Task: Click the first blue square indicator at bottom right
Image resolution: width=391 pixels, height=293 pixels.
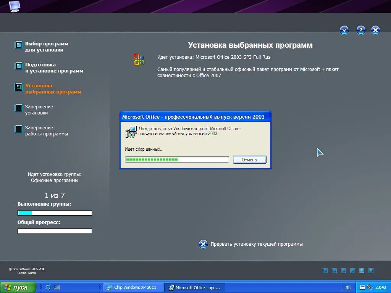Action: [x=325, y=270]
